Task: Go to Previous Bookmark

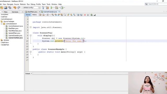Action: pyautogui.click(x=68, y=15)
